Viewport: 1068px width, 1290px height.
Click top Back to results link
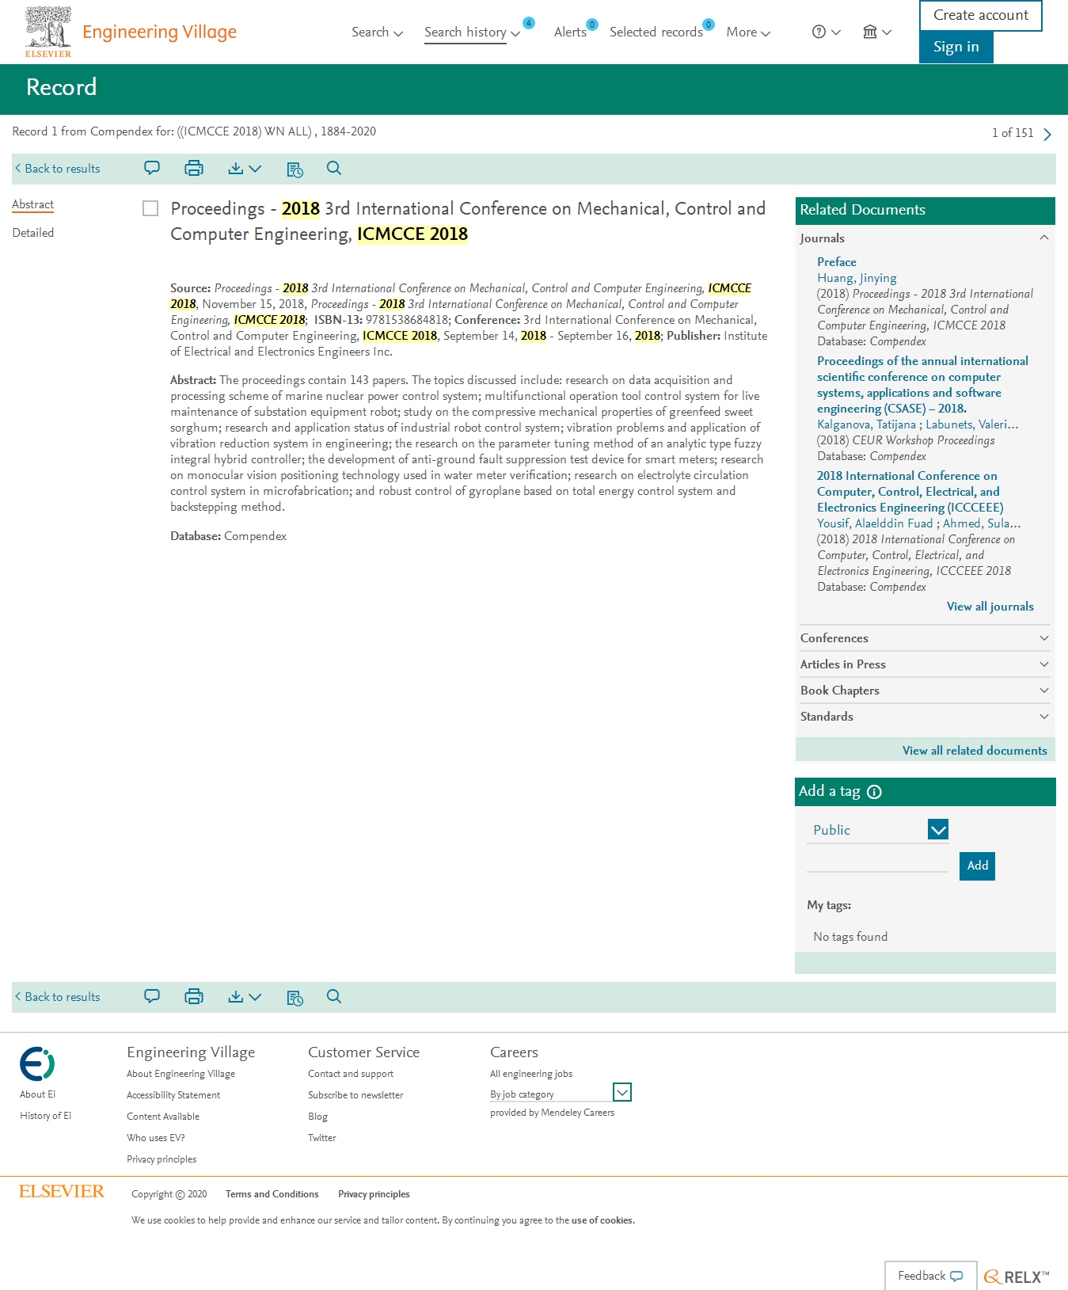click(x=57, y=169)
